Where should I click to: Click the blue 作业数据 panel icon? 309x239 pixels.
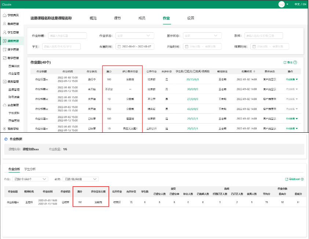point(6,139)
